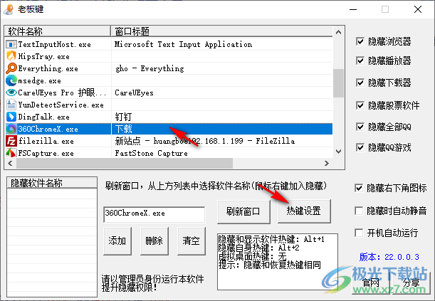435x301 pixels.
Task: Select the YunDetectService.exe row
Action: click(169, 105)
